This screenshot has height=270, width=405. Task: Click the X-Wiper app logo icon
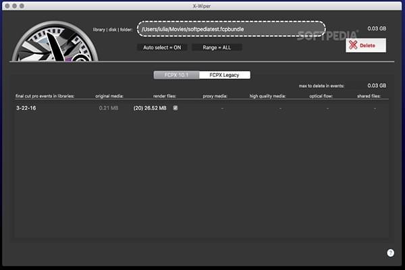coord(55,41)
